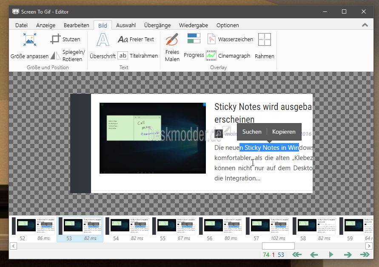Click the frame list scrollbar thumb
Screen dimensions: 379x267
(278, 246)
